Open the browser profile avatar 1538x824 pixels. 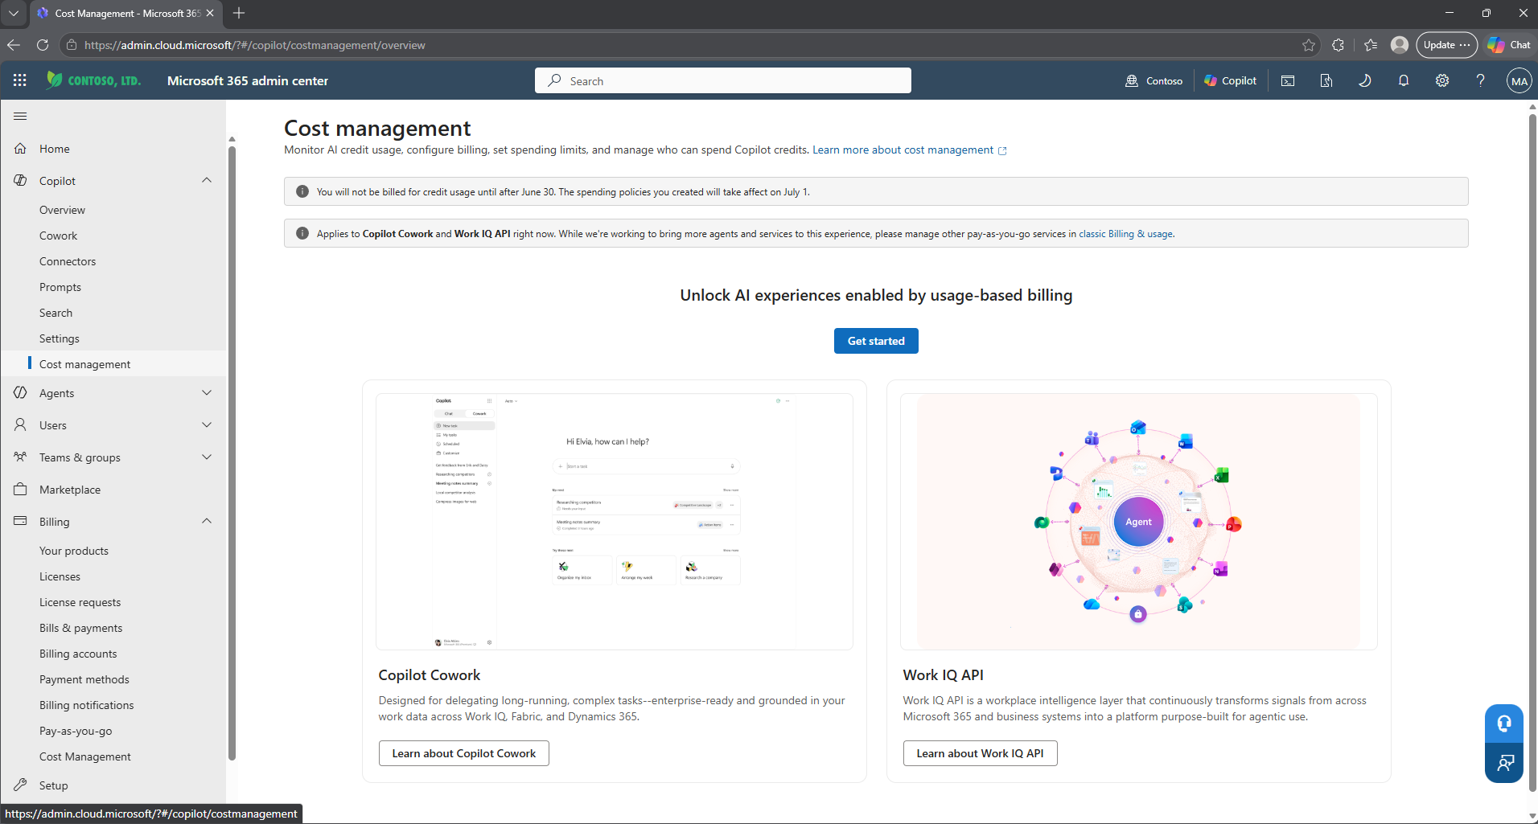(1400, 45)
